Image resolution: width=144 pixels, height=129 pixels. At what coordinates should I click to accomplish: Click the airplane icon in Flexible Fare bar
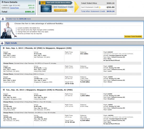(3, 19)
